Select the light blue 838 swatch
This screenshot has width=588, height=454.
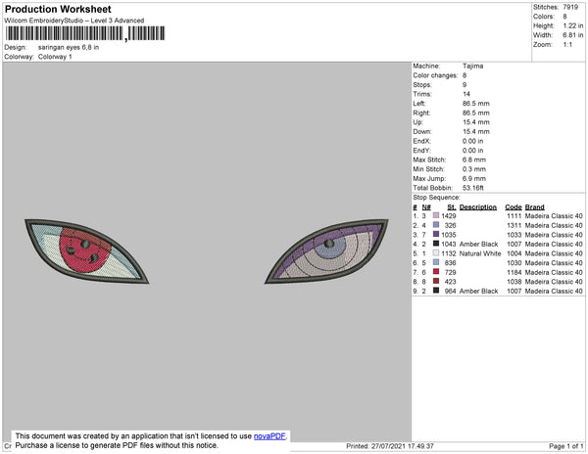coord(436,262)
